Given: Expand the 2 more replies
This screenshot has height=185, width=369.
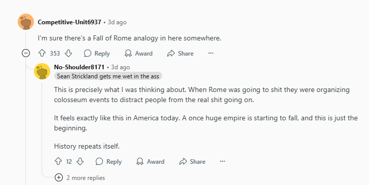Looking at the screenshot, I should (80, 178).
